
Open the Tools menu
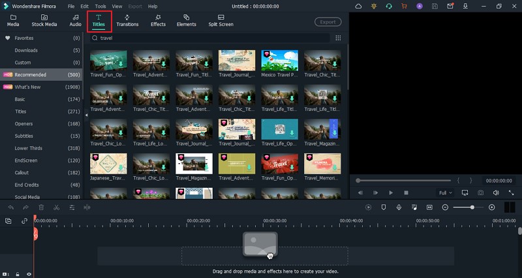click(x=100, y=7)
